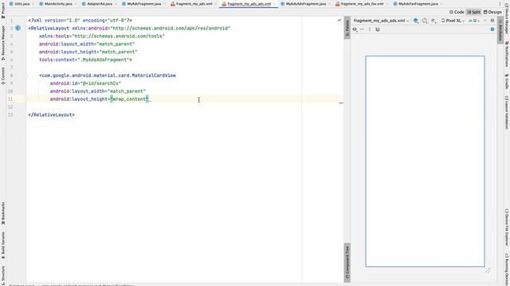The width and height of the screenshot is (510, 286).
Task: Switch to MyAdsFavFragment.java tab
Action: pos(418,4)
